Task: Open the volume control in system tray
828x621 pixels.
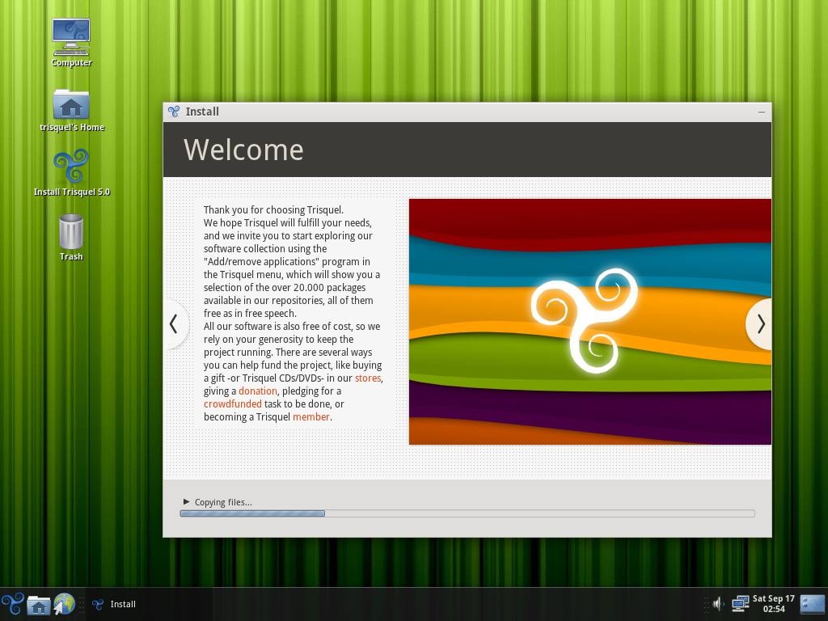Action: click(x=718, y=603)
